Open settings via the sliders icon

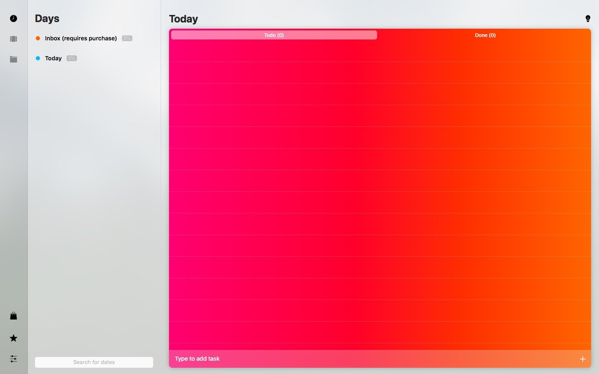click(x=13, y=359)
